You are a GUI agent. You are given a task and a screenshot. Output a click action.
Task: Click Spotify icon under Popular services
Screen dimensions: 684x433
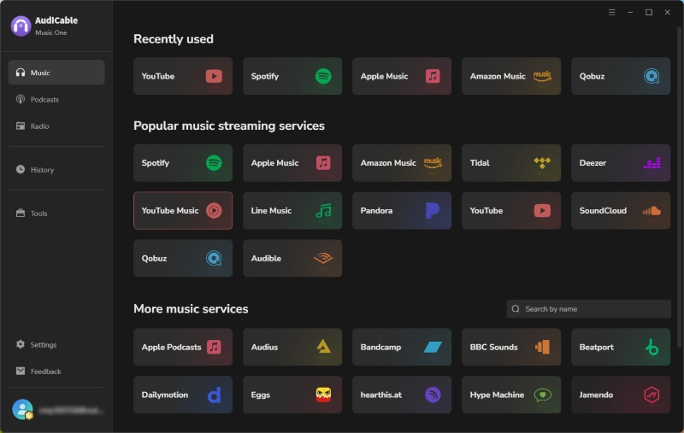tap(214, 163)
